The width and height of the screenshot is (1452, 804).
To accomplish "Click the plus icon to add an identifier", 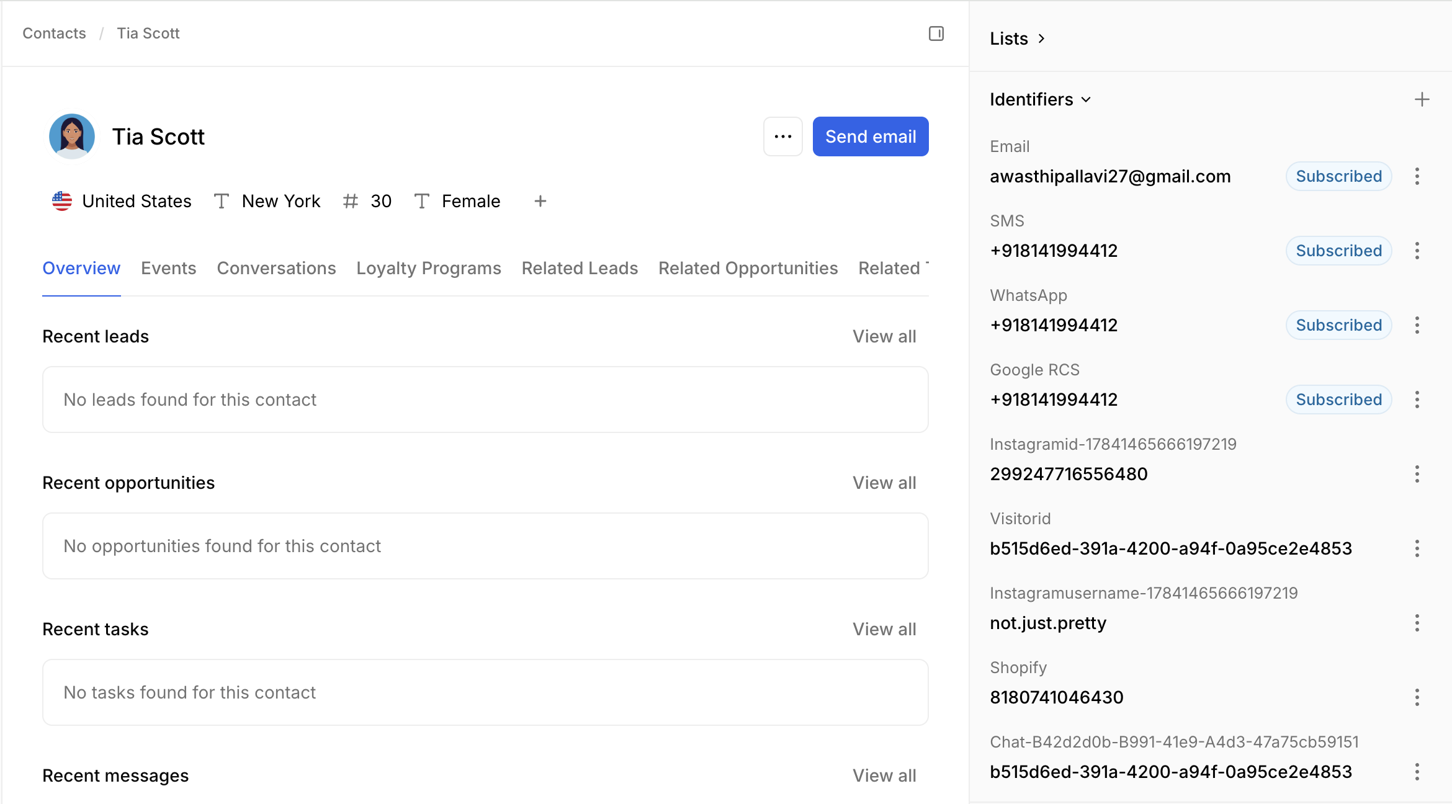I will (1422, 99).
